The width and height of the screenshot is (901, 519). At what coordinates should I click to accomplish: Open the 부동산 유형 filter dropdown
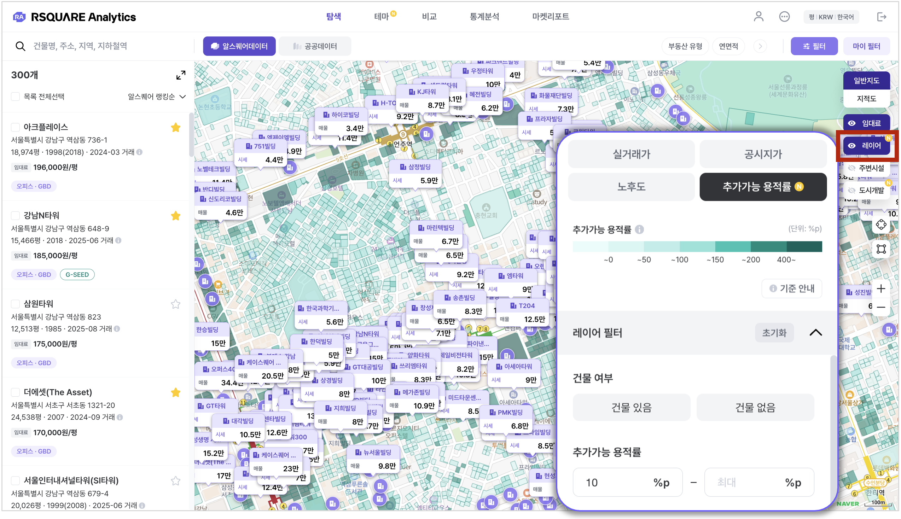click(x=685, y=46)
